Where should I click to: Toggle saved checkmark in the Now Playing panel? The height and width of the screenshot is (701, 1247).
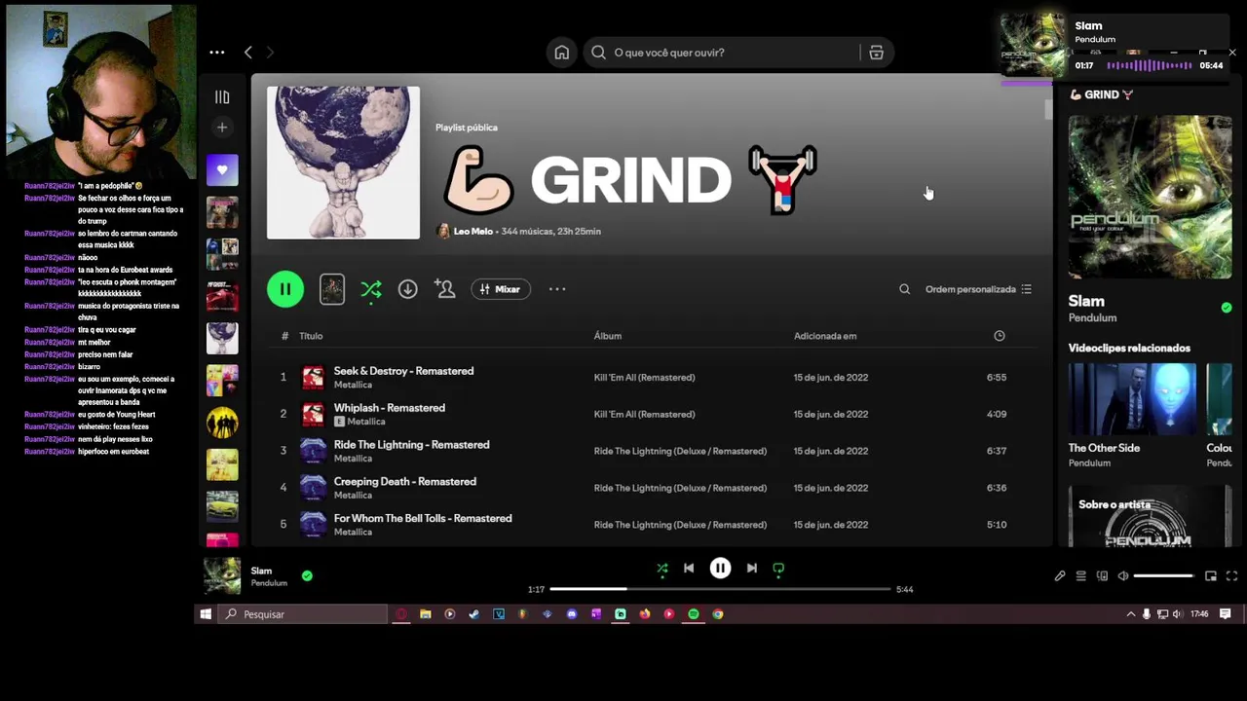pos(1226,308)
